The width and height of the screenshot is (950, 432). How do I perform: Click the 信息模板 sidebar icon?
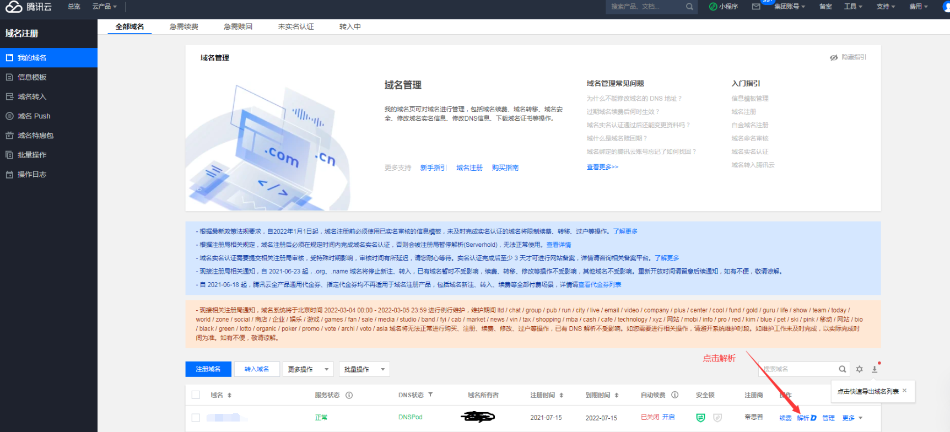[9, 77]
